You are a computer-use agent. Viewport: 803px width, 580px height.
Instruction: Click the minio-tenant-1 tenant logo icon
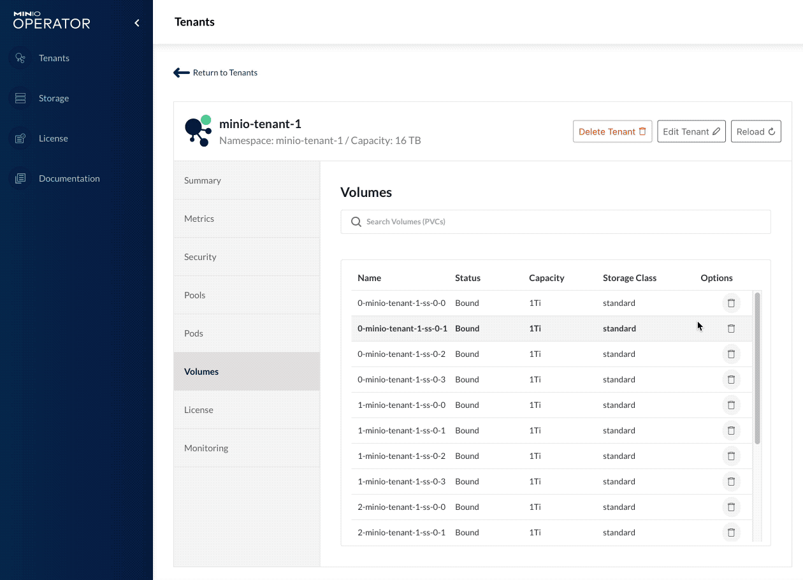198,131
